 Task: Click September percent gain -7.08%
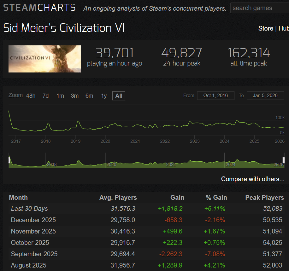215,254
